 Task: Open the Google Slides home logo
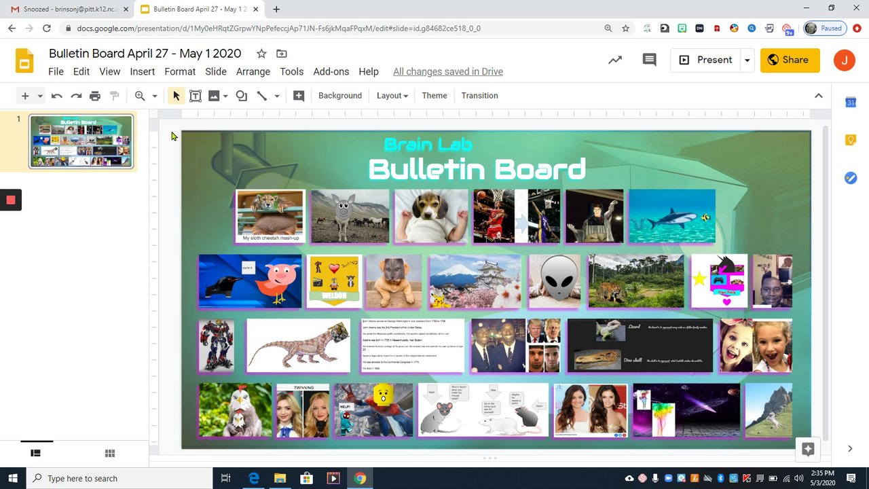24,60
